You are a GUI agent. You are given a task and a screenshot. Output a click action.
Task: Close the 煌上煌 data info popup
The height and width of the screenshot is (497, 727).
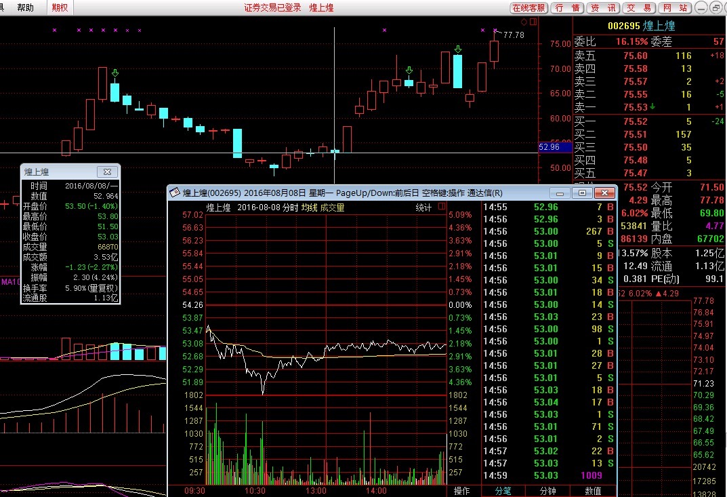pos(107,172)
